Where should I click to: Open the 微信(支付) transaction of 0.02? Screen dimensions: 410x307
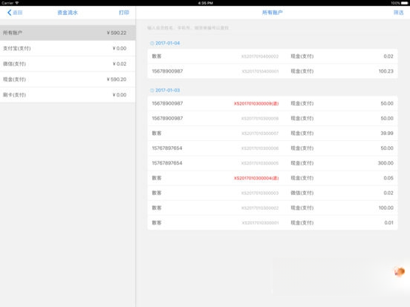point(273,194)
